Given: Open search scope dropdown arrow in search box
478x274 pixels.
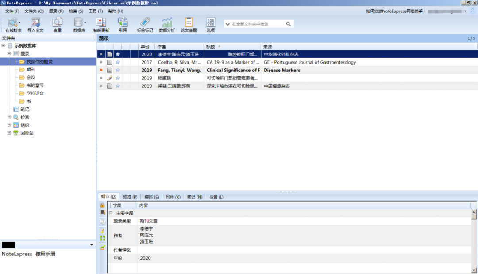Looking at the screenshot, I should point(228,24).
